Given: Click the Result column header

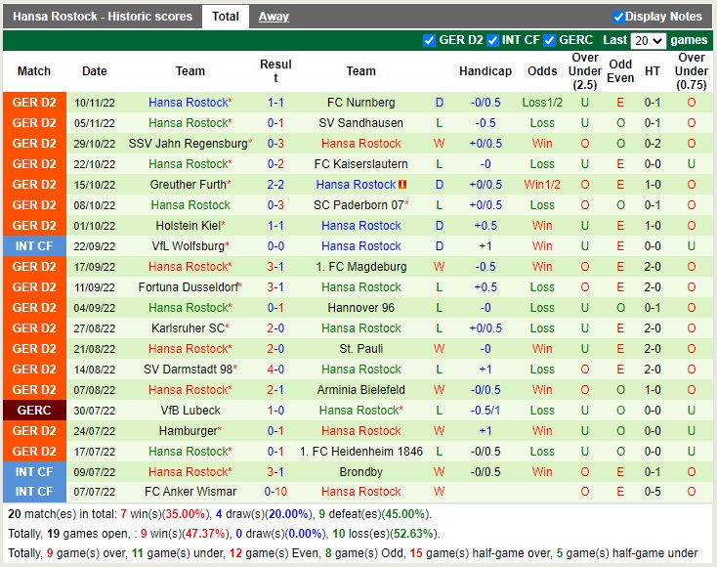Looking at the screenshot, I should point(275,71).
